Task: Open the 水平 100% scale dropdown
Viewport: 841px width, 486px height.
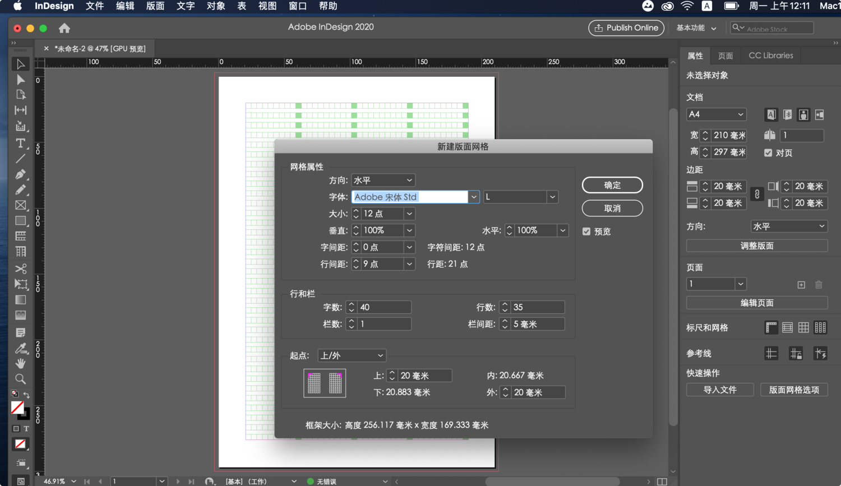Action: pyautogui.click(x=562, y=230)
